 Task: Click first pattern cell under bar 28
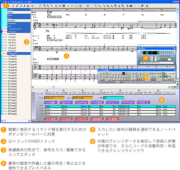click(54, 93)
